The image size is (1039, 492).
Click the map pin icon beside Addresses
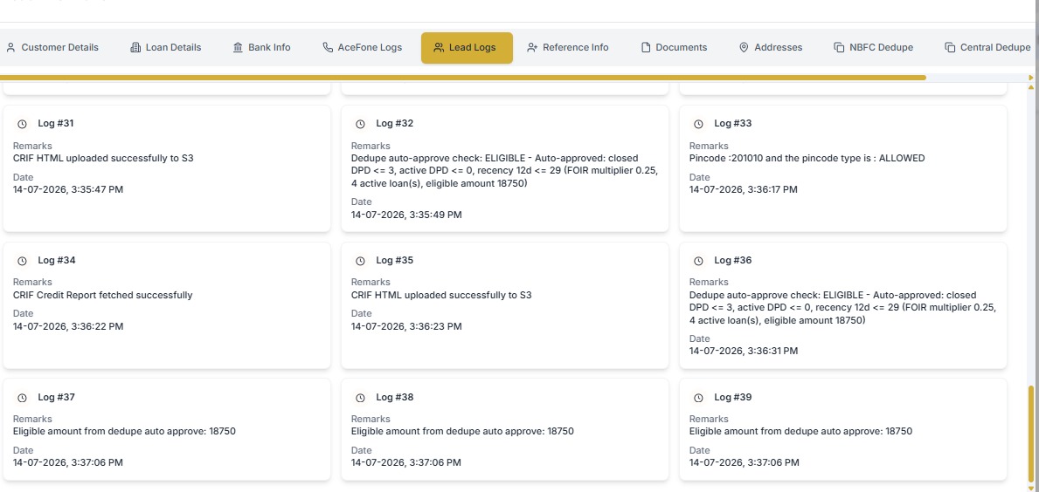tap(744, 48)
